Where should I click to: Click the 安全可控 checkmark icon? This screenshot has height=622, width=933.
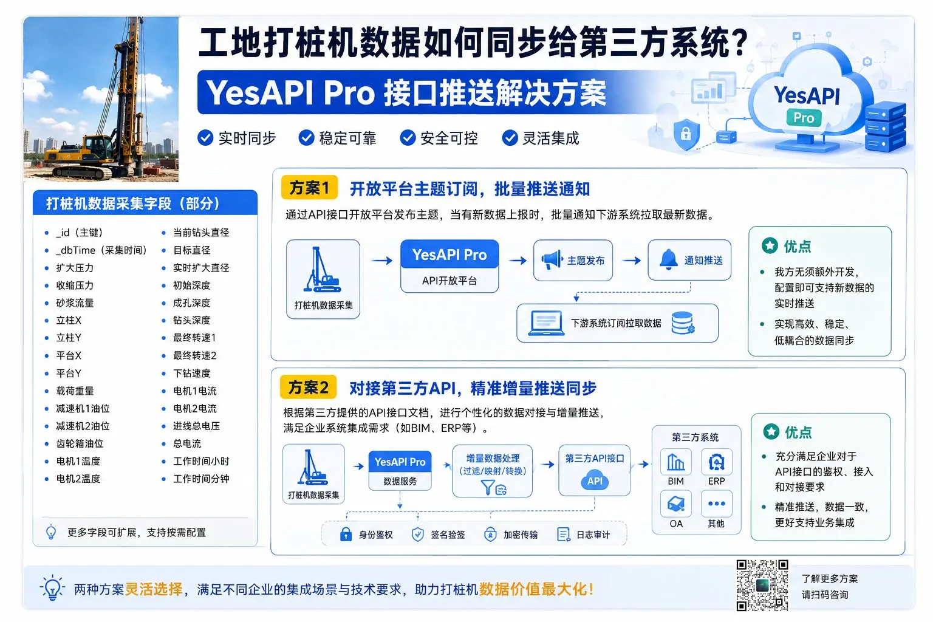tap(408, 138)
